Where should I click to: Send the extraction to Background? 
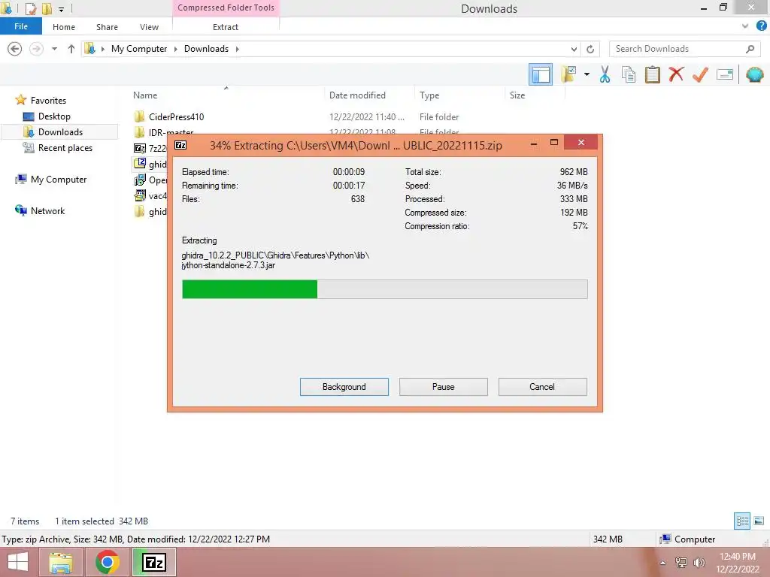pos(344,387)
